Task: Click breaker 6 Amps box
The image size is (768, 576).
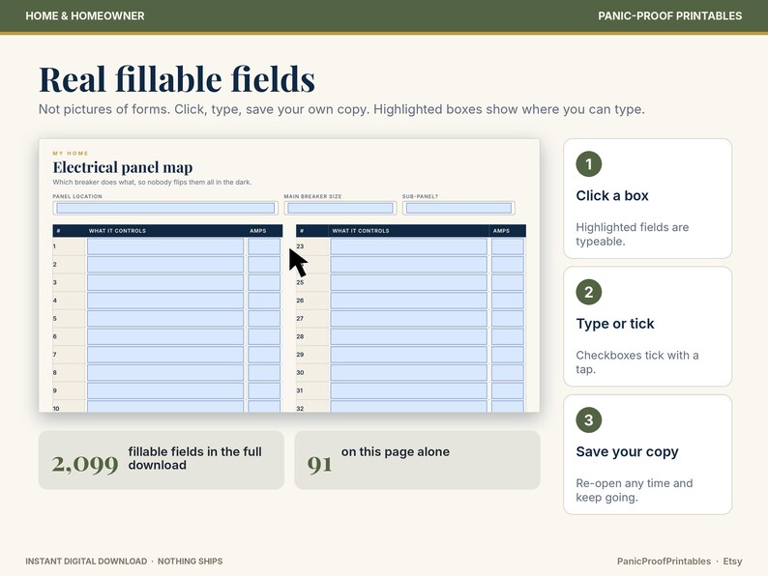Action: coord(264,336)
